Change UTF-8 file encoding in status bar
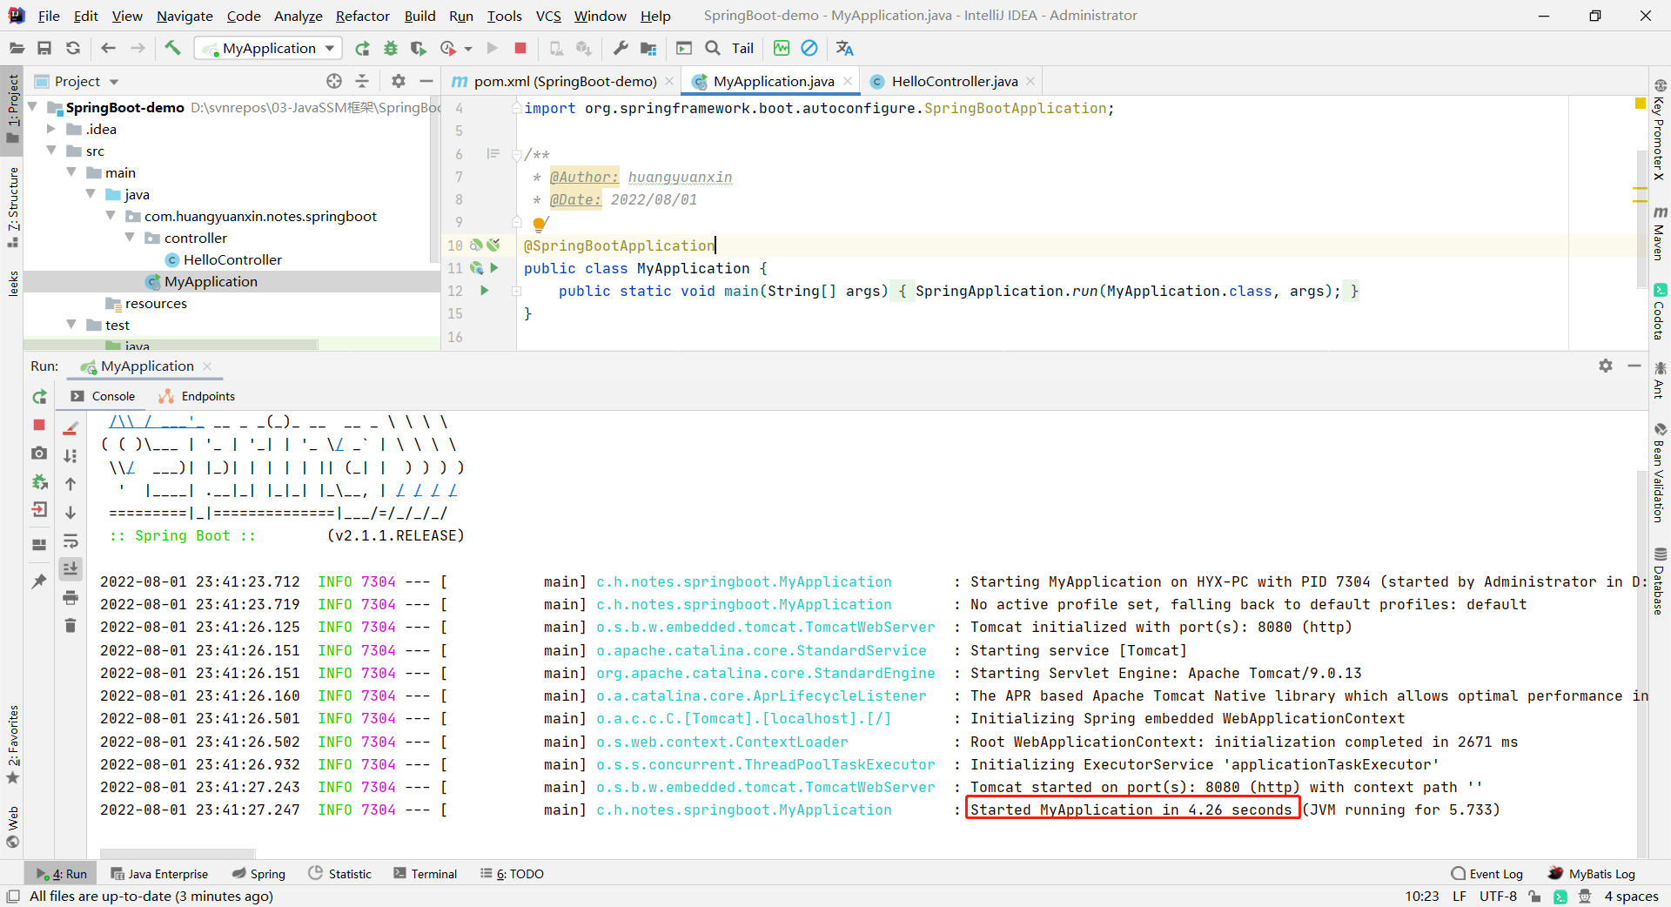 click(1498, 896)
